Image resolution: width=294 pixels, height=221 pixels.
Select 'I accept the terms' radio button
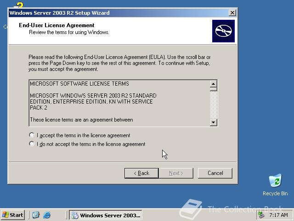tap(32, 135)
